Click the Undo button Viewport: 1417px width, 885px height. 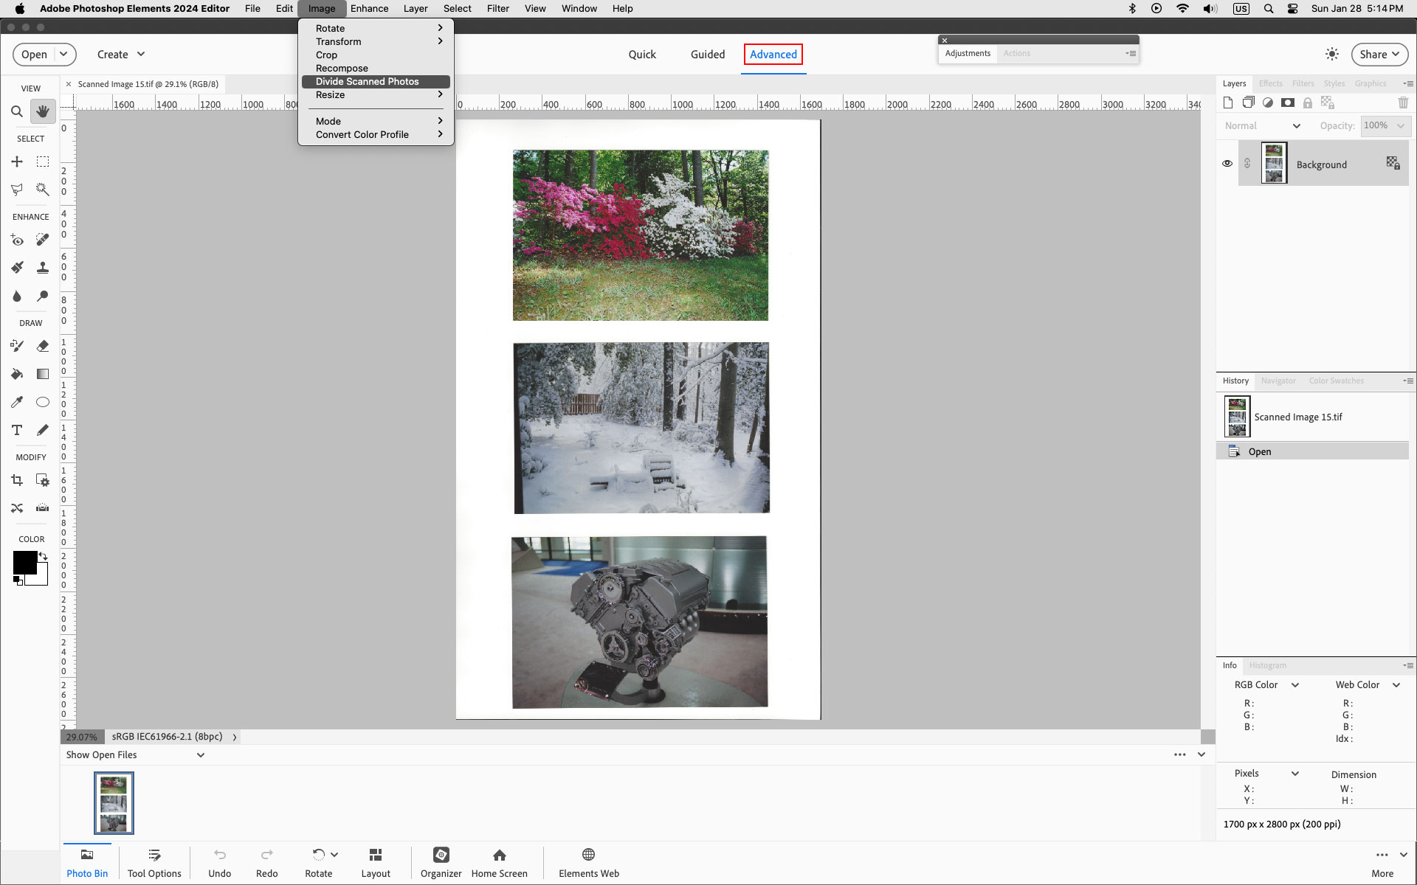point(219,861)
